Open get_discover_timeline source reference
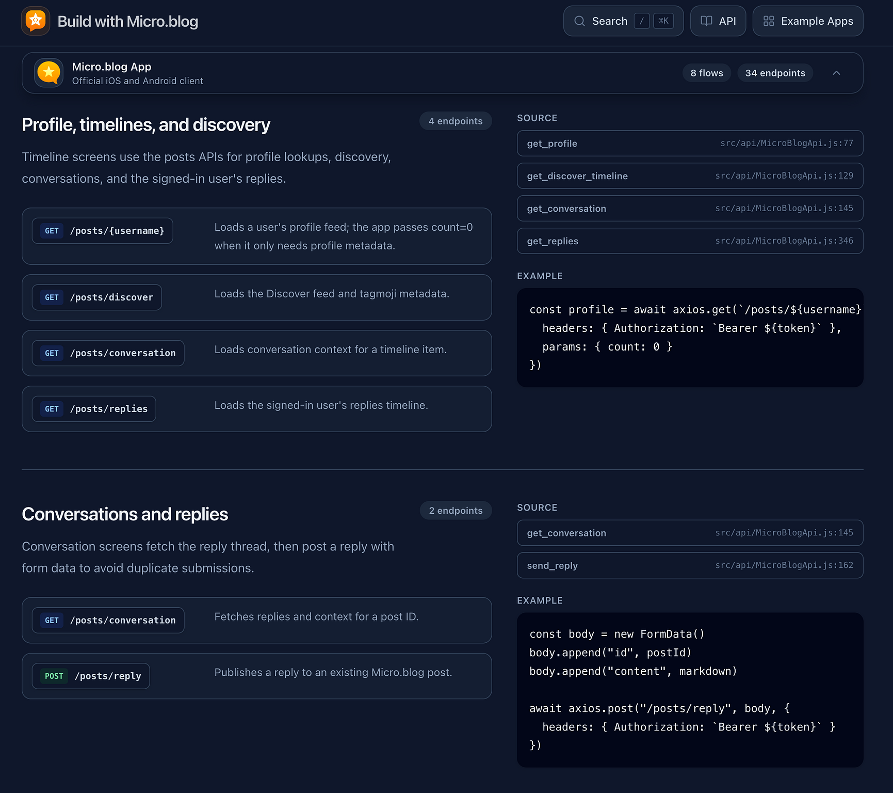This screenshot has width=893, height=793. (690, 176)
